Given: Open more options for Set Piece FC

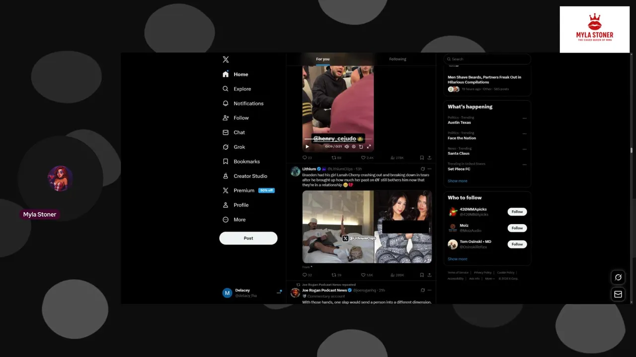Looking at the screenshot, I should [524, 165].
